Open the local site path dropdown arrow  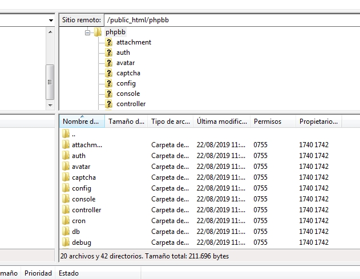click(50, 20)
